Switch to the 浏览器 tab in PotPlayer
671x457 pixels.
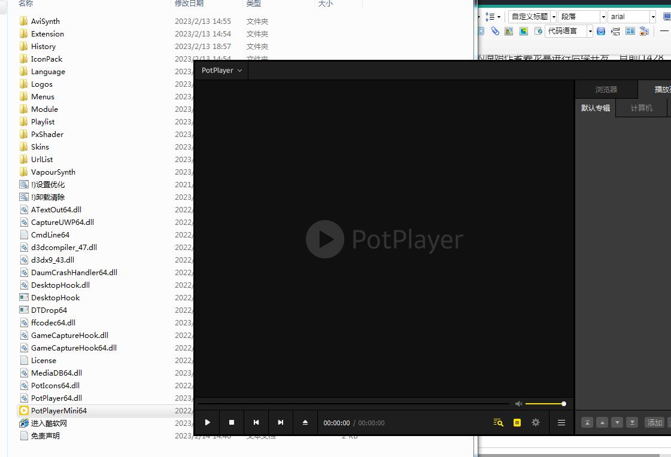point(606,89)
